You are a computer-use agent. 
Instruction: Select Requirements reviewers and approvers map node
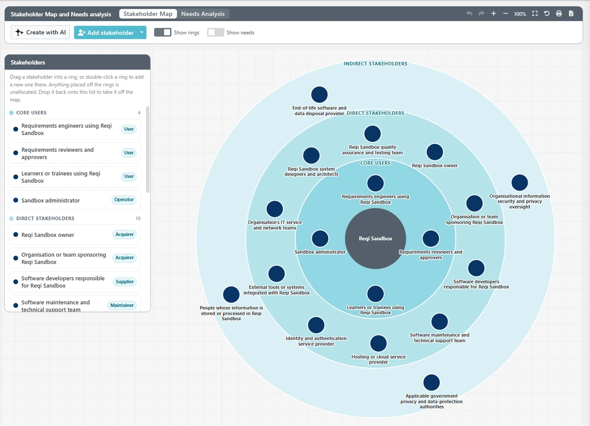click(x=431, y=238)
